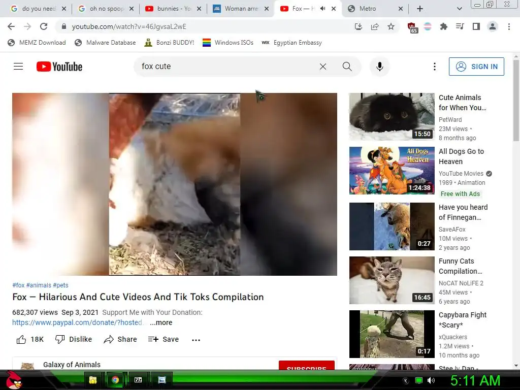Open 'Cute Animals for When You...' thumbnail

tap(392, 116)
